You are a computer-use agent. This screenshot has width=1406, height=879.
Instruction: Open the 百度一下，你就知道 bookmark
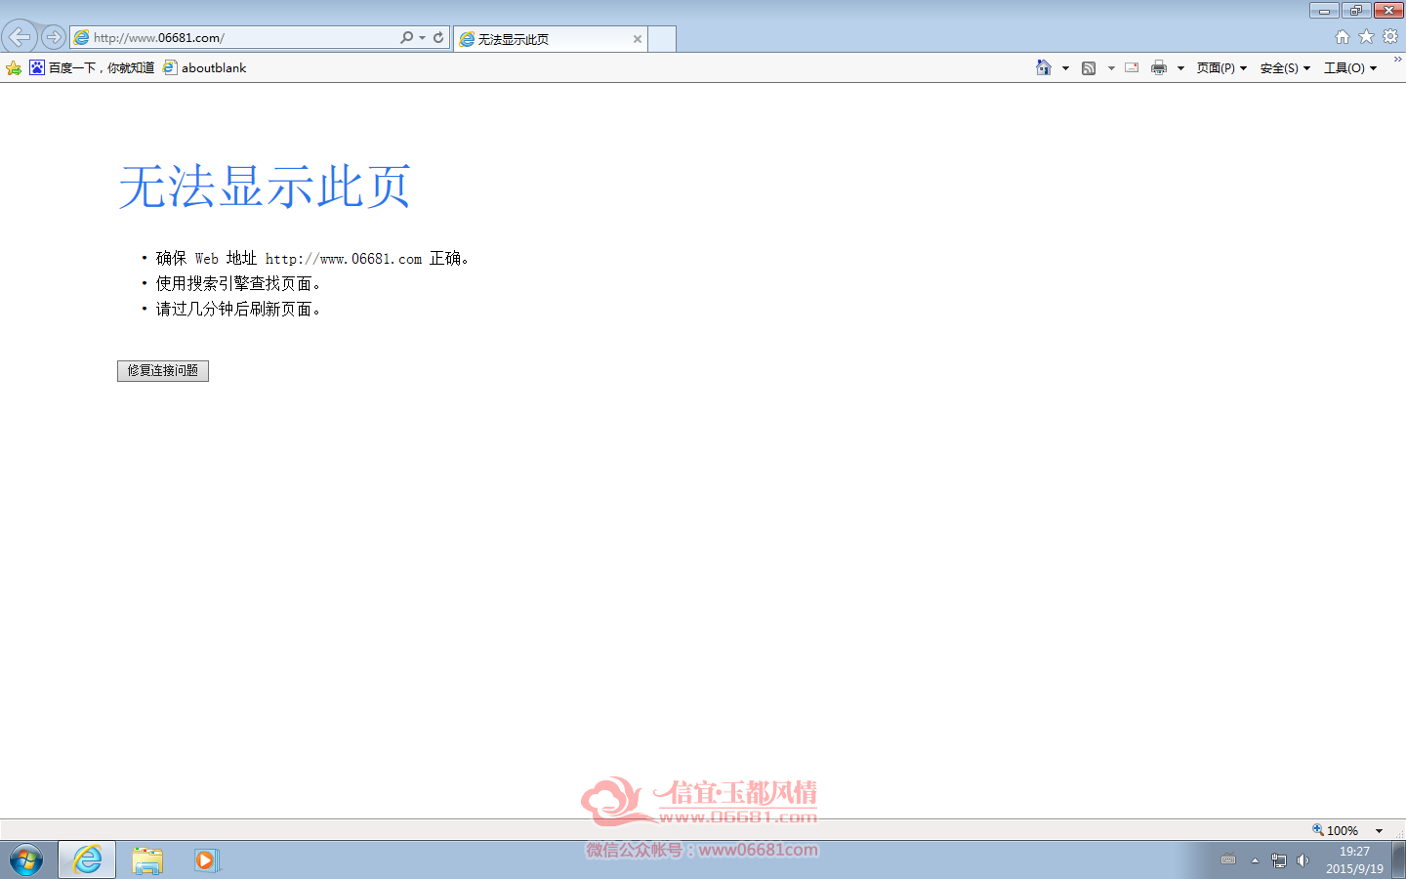[92, 67]
